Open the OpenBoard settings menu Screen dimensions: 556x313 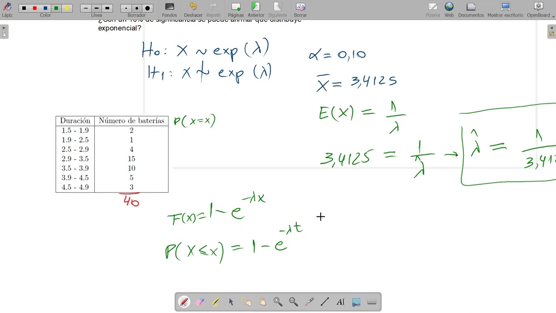tap(539, 10)
